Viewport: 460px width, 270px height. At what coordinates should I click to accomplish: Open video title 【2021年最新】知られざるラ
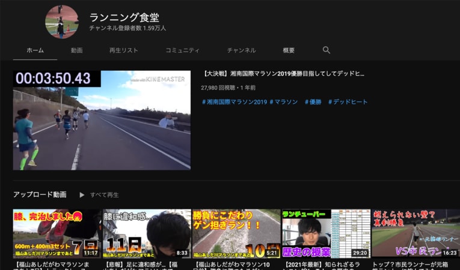(322, 265)
